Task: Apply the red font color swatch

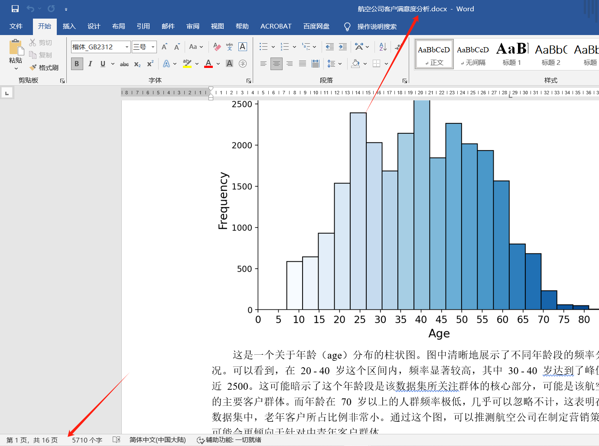Action: point(208,64)
